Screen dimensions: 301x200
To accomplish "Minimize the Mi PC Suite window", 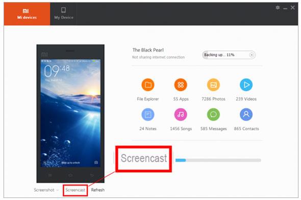I will coord(285,9).
